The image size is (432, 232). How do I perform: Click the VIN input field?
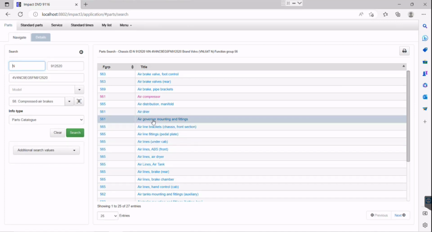point(46,78)
